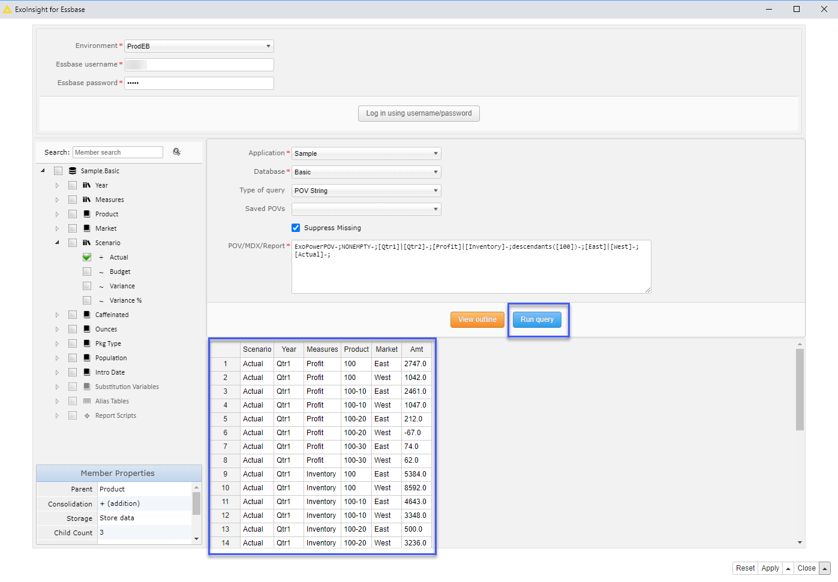The width and height of the screenshot is (838, 582).
Task: Open the Environment dropdown
Action: pyautogui.click(x=199, y=46)
